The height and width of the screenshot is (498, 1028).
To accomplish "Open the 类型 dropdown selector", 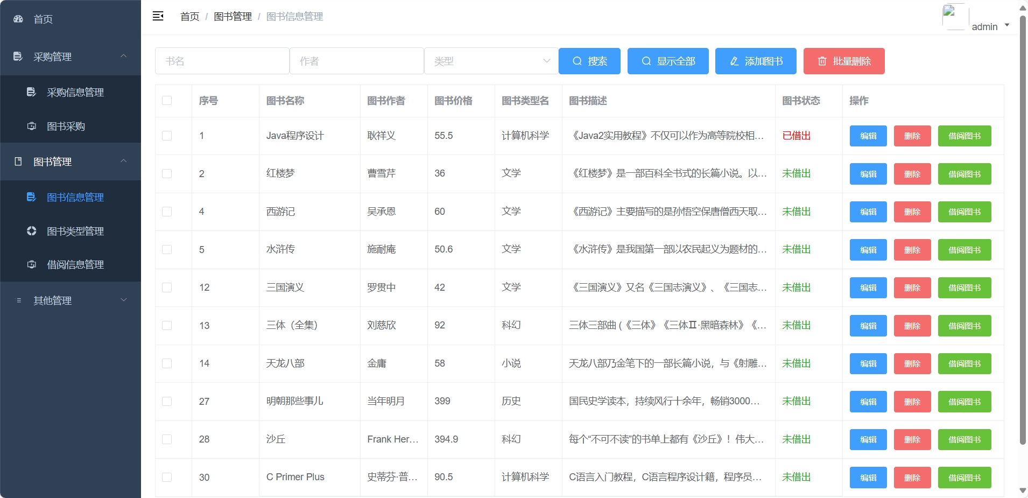I will click(x=491, y=61).
